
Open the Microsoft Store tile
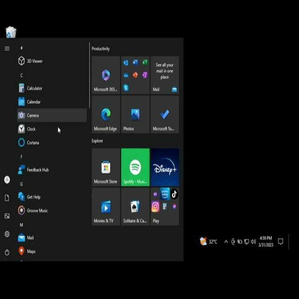(106, 167)
